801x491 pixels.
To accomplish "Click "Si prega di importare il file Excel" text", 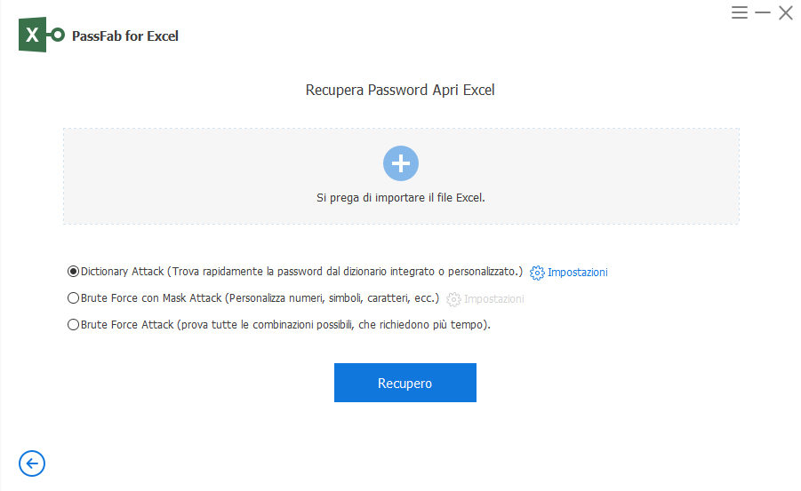I will 401,198.
